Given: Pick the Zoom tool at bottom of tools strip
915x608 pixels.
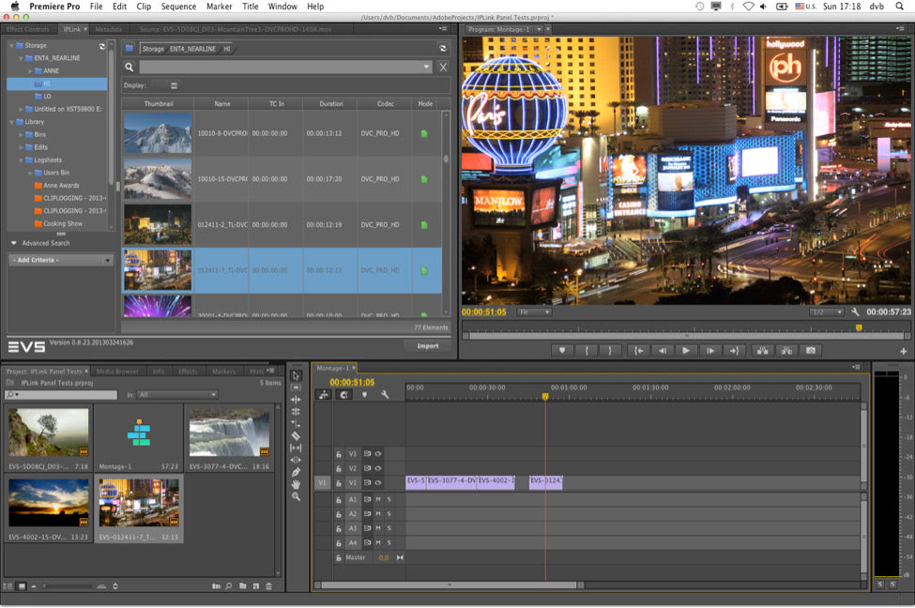Looking at the screenshot, I should click(297, 494).
